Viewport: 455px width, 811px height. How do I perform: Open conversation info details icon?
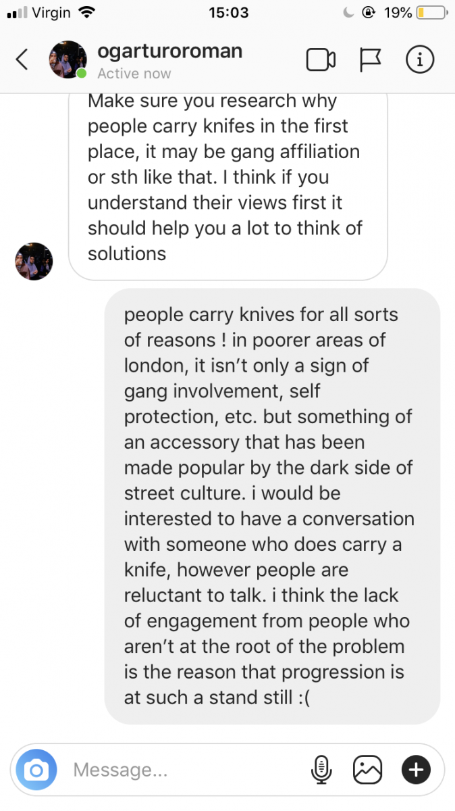[x=419, y=60]
